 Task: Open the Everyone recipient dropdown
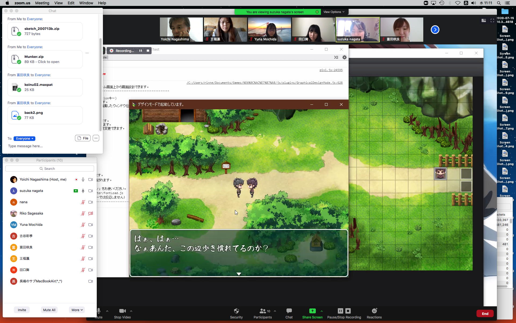coord(24,139)
